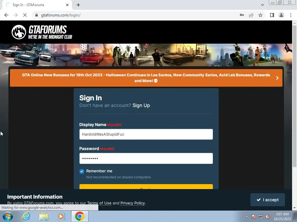Click the taskbar clock showing 3:07 AM
Image resolution: width=297 pixels, height=222 pixels.
pyautogui.click(x=282, y=217)
